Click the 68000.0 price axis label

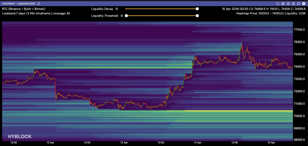pyautogui.click(x=299, y=140)
